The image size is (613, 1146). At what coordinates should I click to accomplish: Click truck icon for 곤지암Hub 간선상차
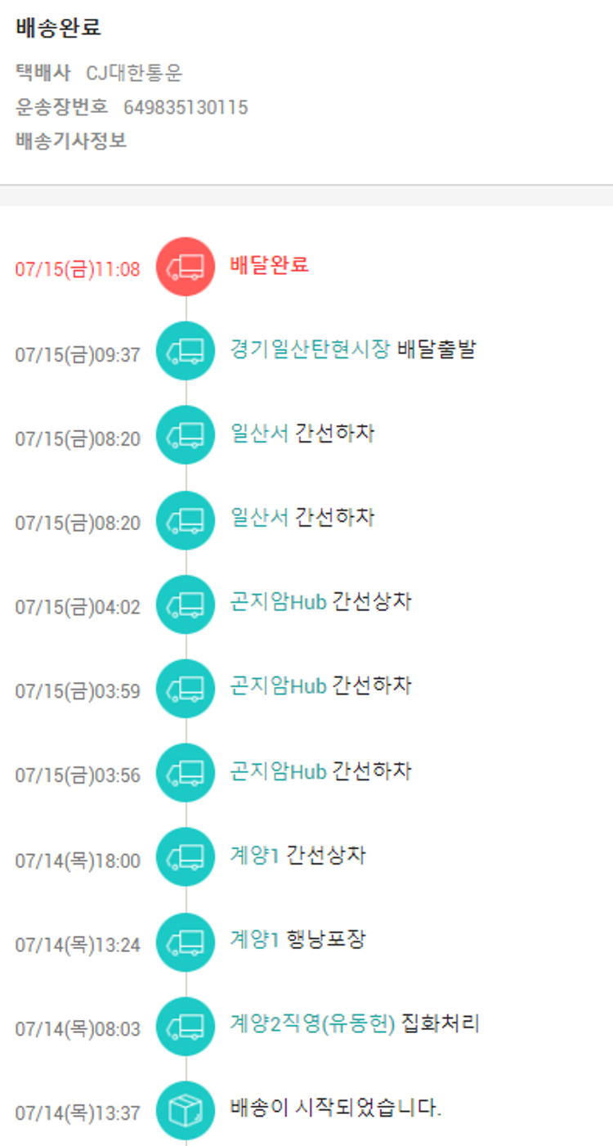coord(186,604)
